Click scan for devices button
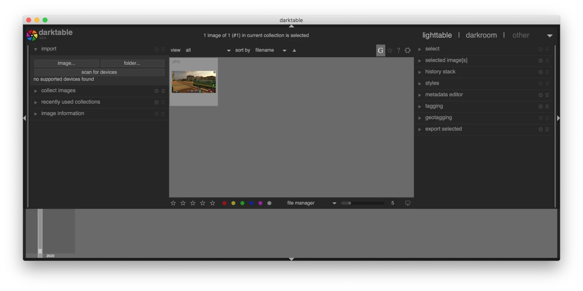583x291 pixels. point(99,72)
